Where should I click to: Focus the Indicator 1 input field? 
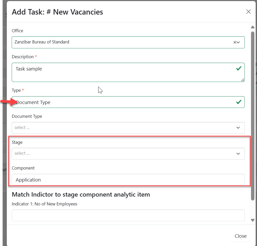128,215
